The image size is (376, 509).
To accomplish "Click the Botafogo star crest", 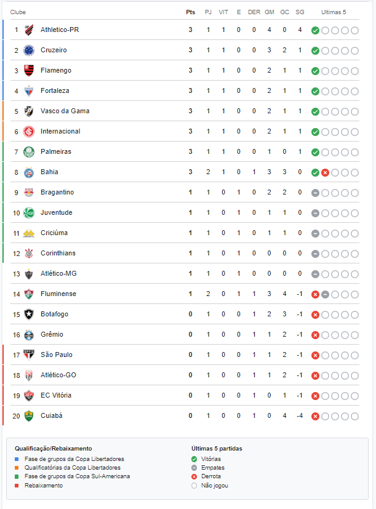I will point(29,315).
